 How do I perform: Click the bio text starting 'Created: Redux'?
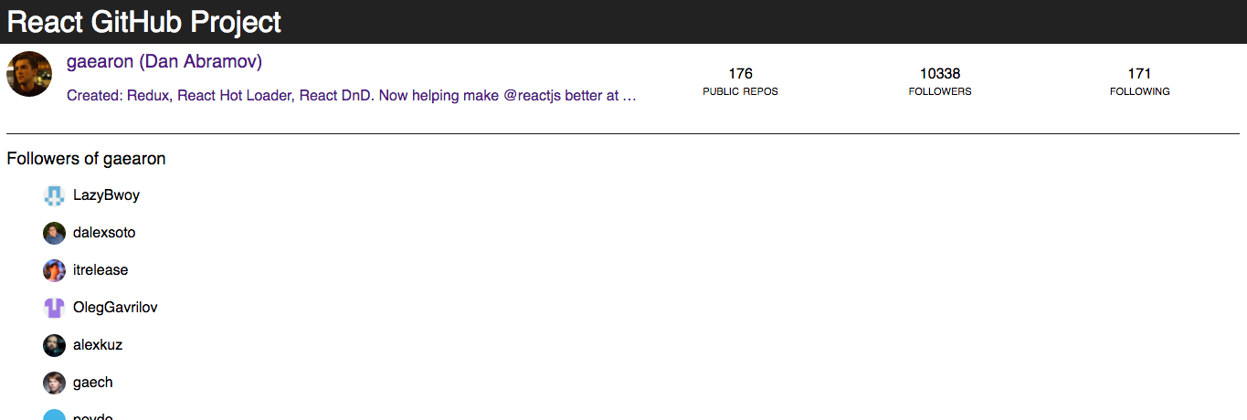point(352,95)
